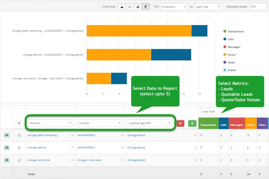The height and width of the screenshot is (179, 269).
Task: Select the horizontal bar chart type icon
Action: (x=146, y=7)
